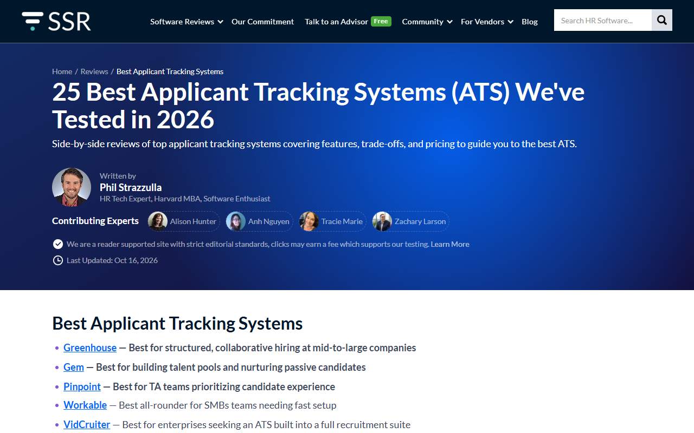Open Reviews breadcrumb link
Image resolution: width=694 pixels, height=433 pixels.
(x=94, y=71)
